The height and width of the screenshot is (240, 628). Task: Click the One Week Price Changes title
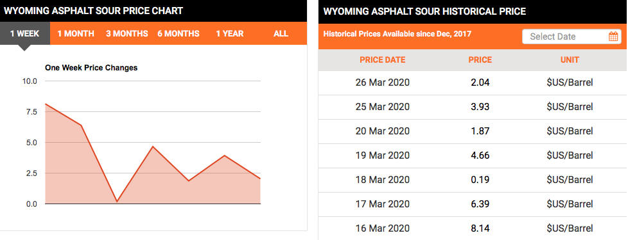point(91,68)
